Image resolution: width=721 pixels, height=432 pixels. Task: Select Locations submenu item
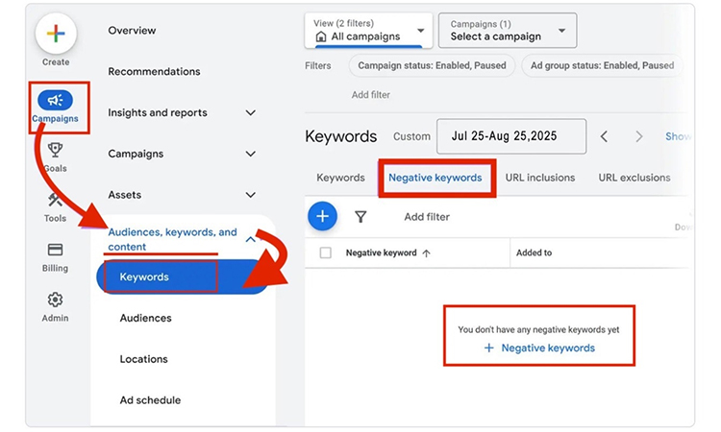(144, 359)
